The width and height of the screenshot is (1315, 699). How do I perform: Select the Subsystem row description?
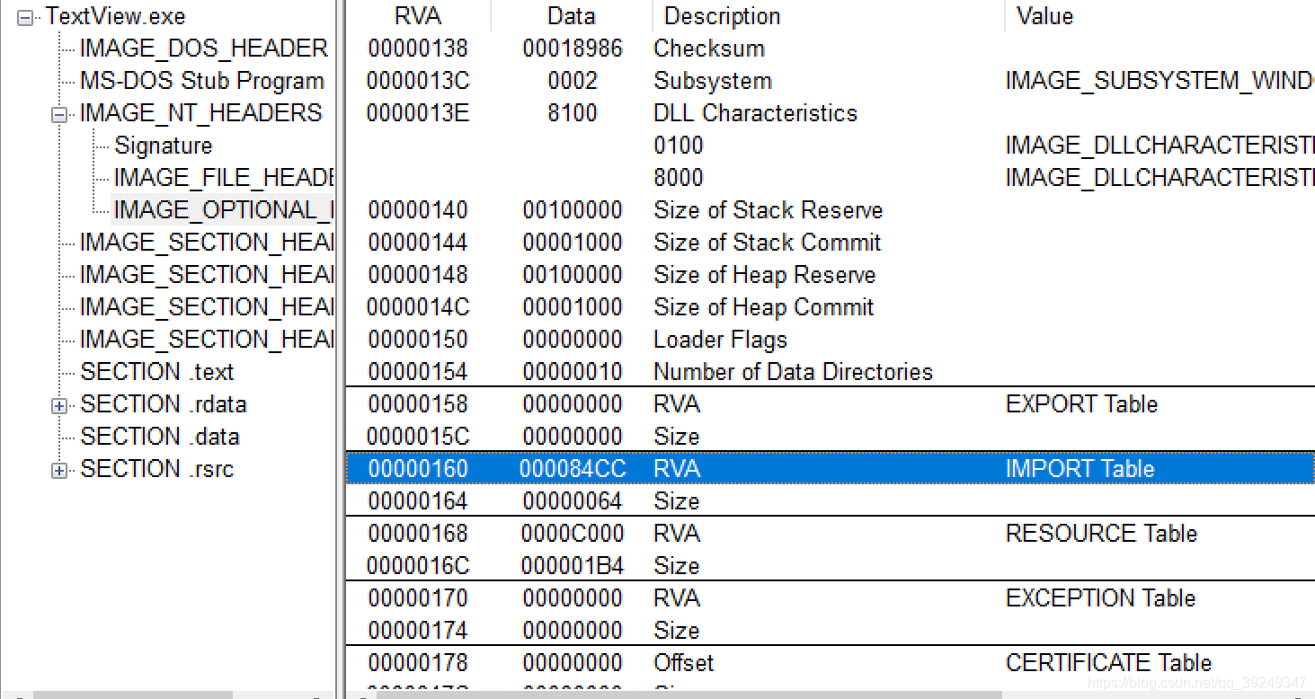(712, 81)
